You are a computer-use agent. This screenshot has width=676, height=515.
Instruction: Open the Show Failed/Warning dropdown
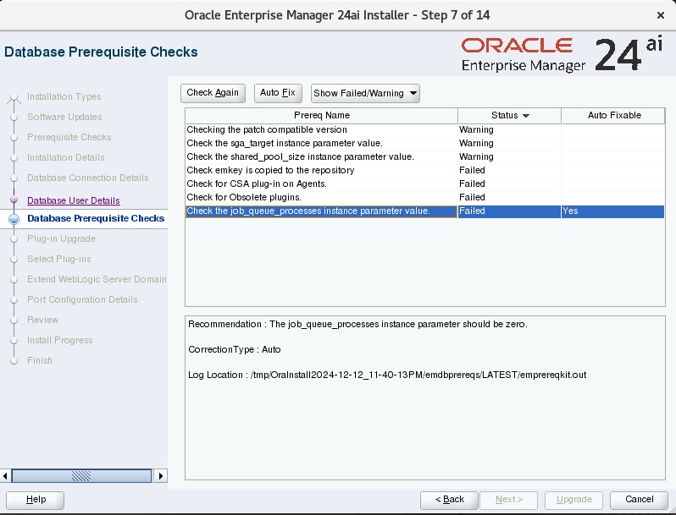pyautogui.click(x=365, y=93)
